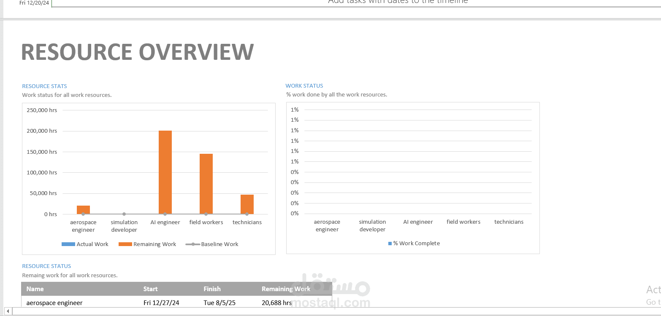Click the left scroll arrow at the bottom
Screen dimensions: 661x316
point(8,311)
